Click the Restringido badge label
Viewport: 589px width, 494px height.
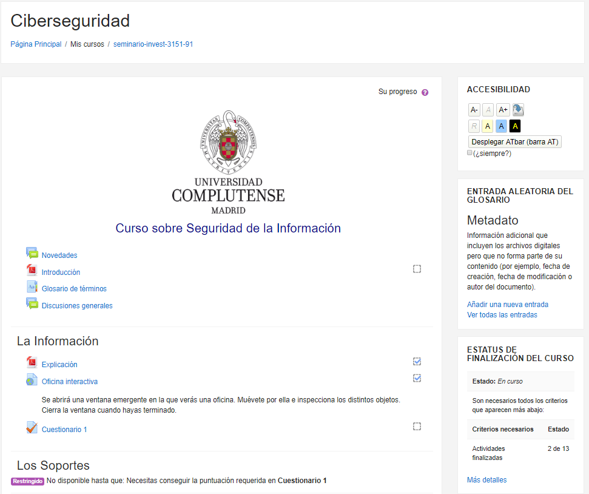[27, 481]
